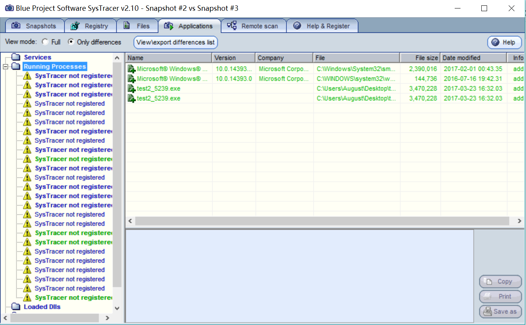
Task: Click the process icon of the 2,390,016-byte row
Action: click(x=131, y=69)
